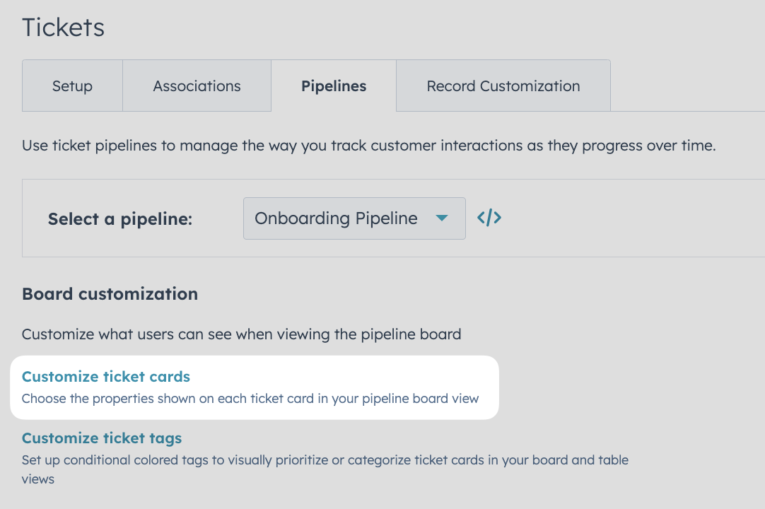Viewport: 765px width, 509px height.
Task: Click the Tickets page title
Action: pyautogui.click(x=63, y=27)
